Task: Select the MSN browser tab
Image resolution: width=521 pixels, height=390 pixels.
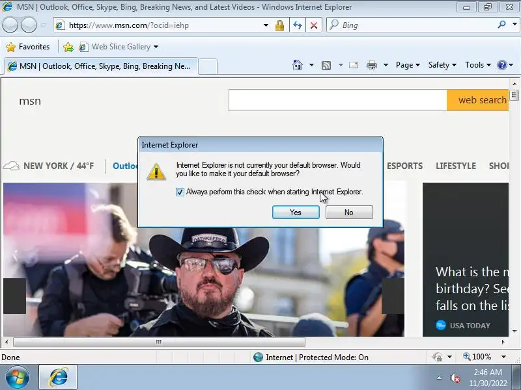Action: (101, 66)
